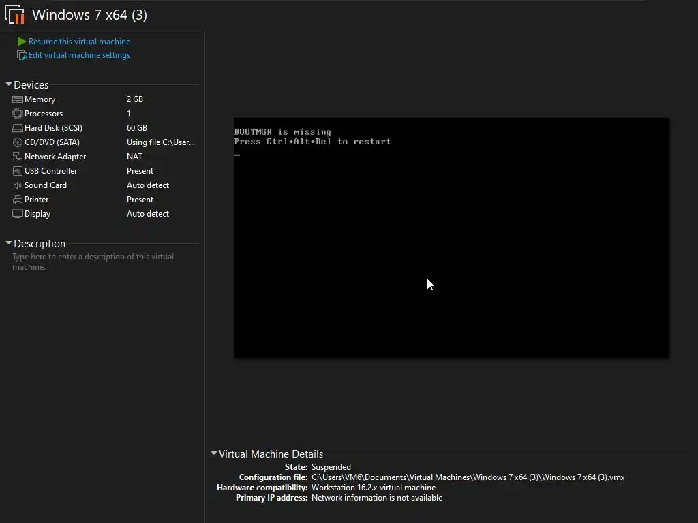Click the 'Suspended' state value

pyautogui.click(x=331, y=467)
